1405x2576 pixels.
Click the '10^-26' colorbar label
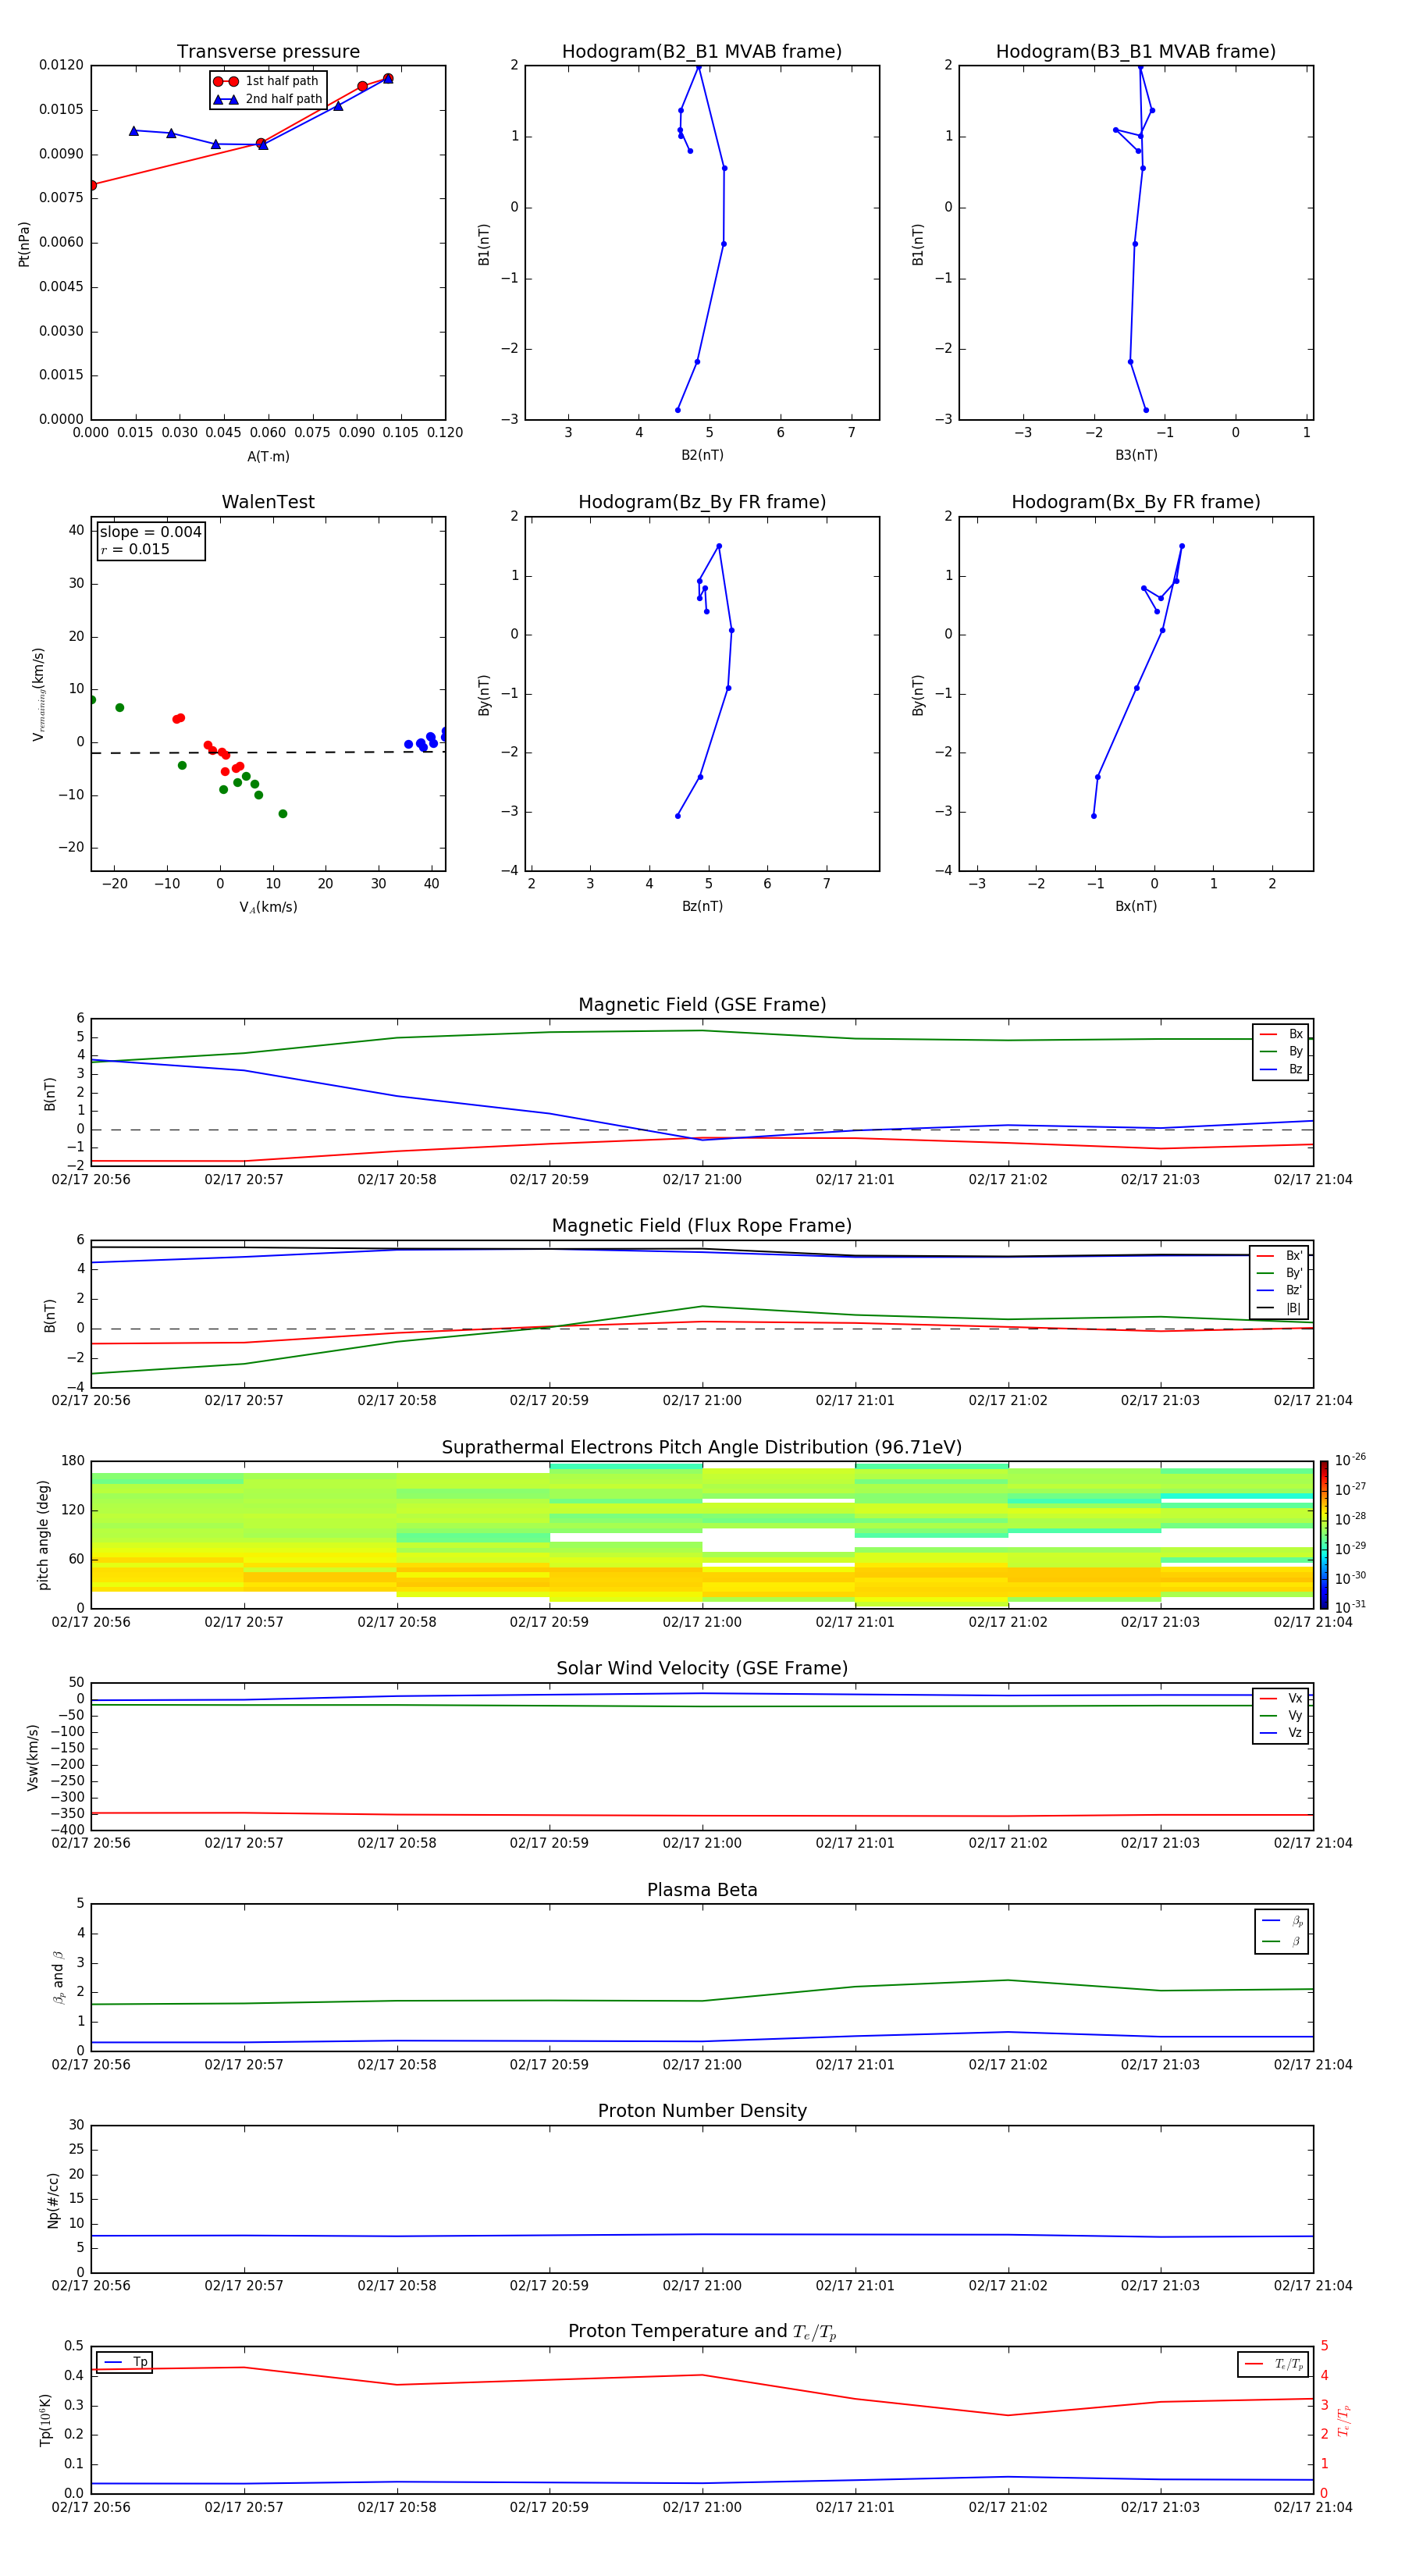(1350, 1461)
